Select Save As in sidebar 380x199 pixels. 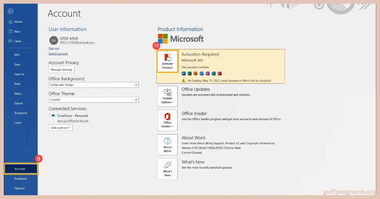(19, 74)
